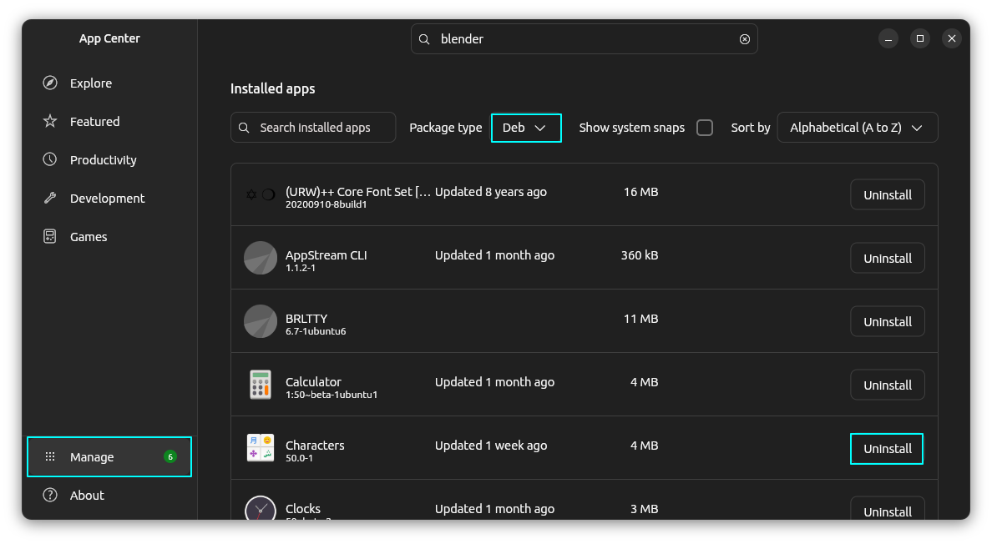
Task: Select the Installed apps heading area
Action: [x=272, y=88]
